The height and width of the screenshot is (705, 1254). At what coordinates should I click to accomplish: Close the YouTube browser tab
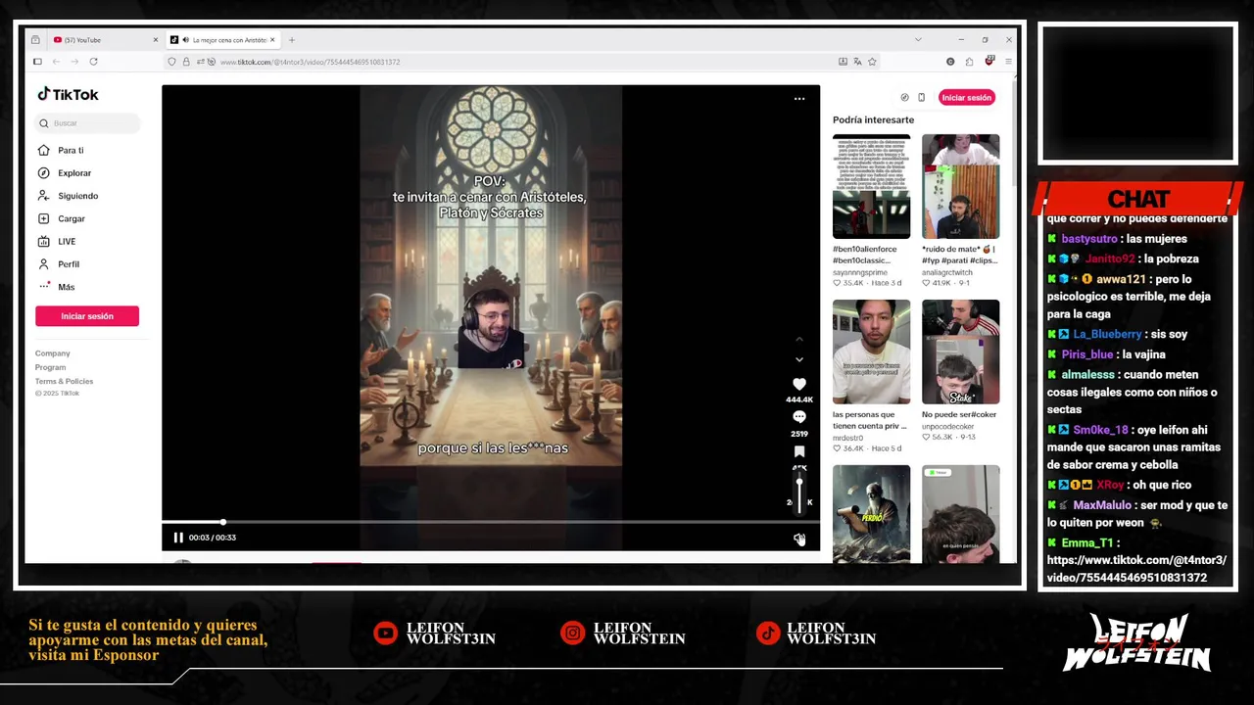(x=155, y=40)
